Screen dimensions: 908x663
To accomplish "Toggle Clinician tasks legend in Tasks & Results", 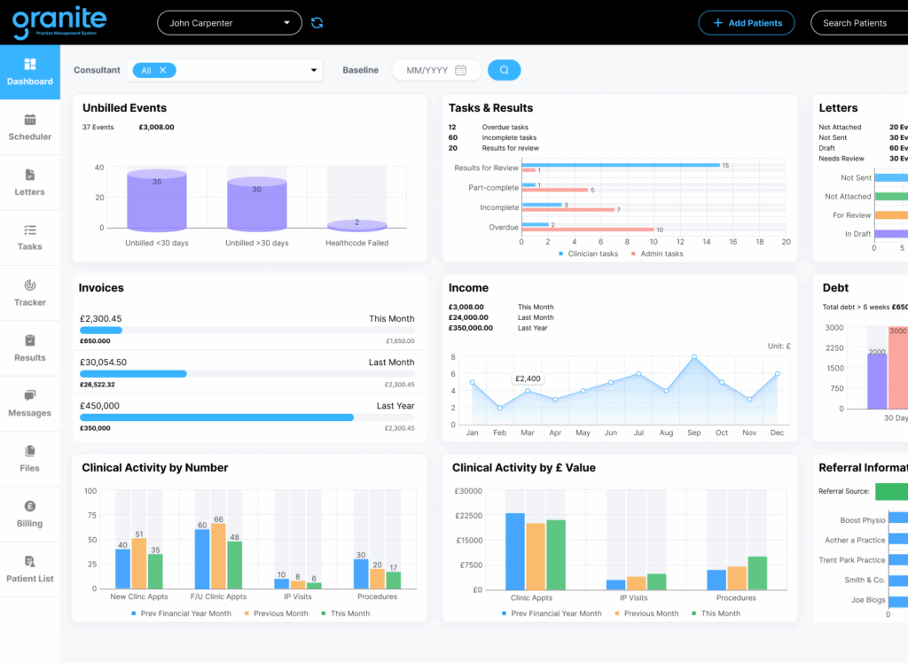I will [588, 253].
